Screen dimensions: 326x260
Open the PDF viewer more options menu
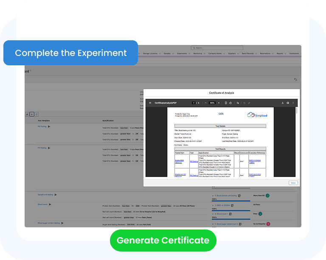(293, 103)
